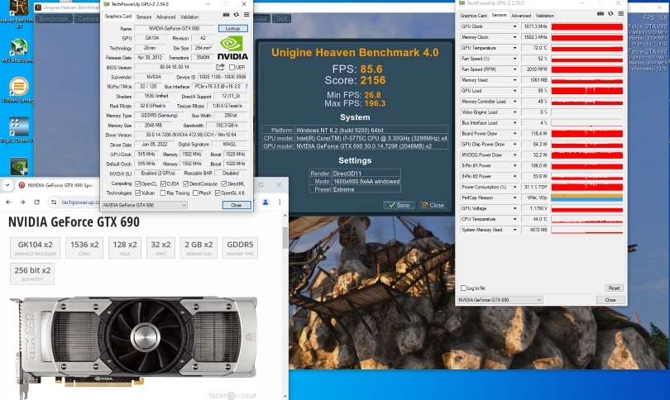Click the BIOS export share icon
This screenshot has height=400, width=670.
pos(220,67)
